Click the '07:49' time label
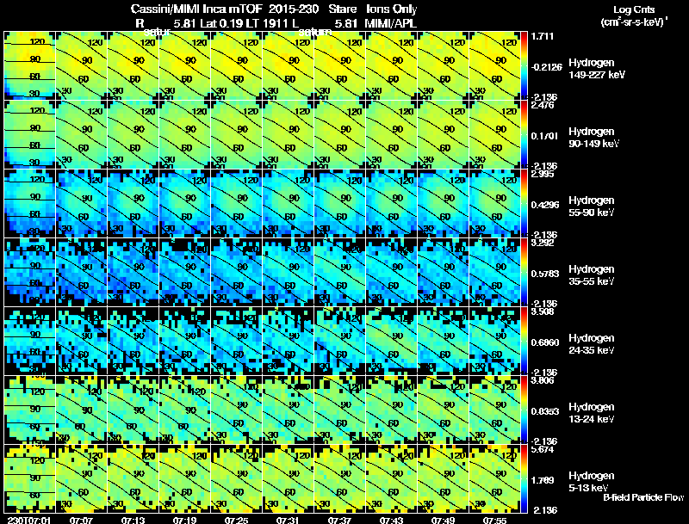 (443, 520)
